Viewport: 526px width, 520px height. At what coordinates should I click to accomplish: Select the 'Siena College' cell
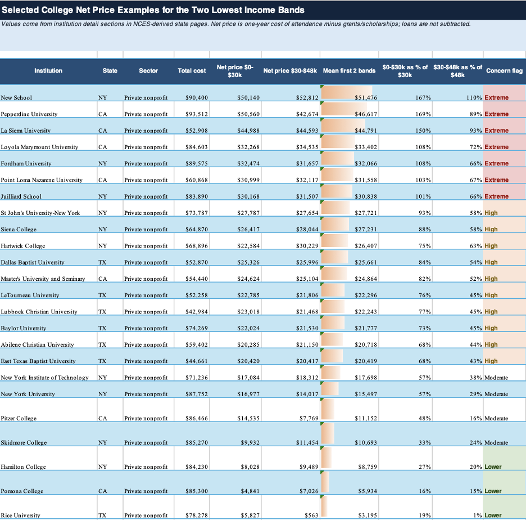[x=48, y=225]
